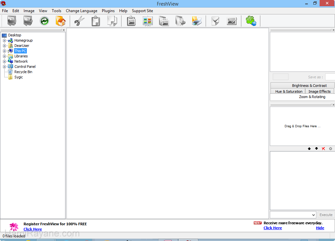Open settings with the green gear icon
Image resolution: width=335 pixels, height=241 pixels.
point(251,21)
